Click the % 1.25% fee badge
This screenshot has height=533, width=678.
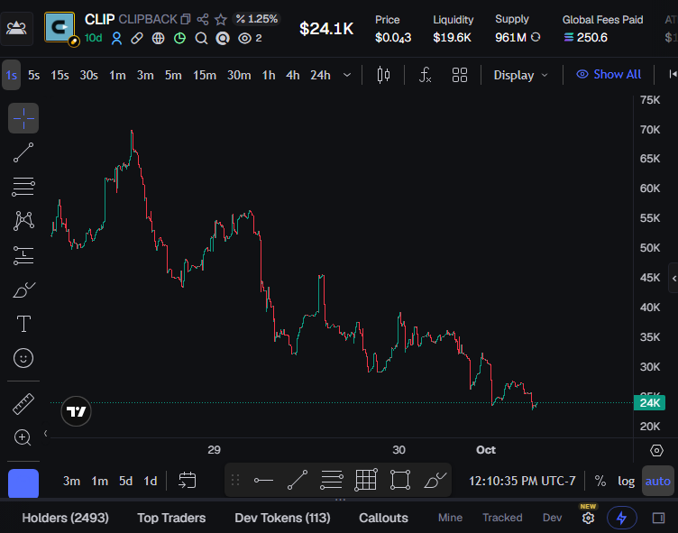click(256, 19)
